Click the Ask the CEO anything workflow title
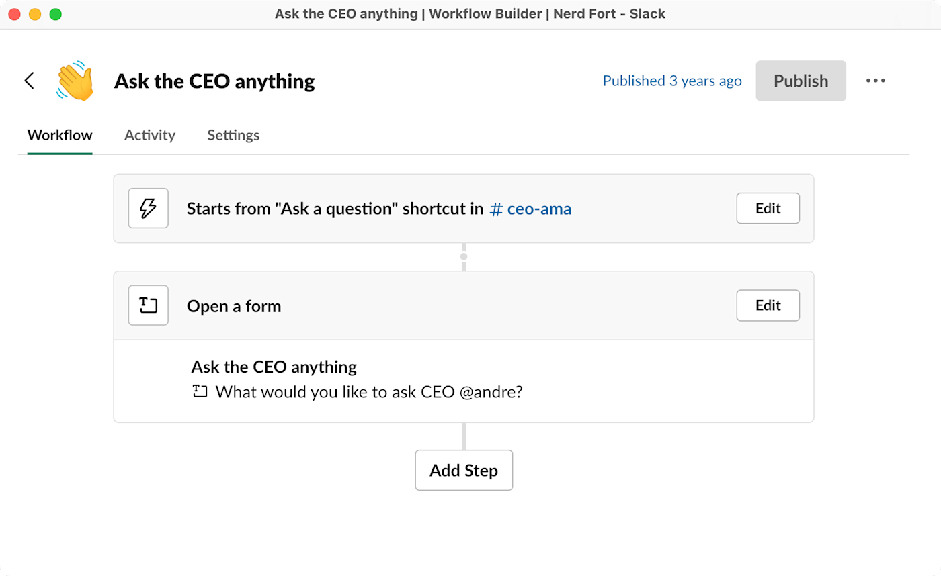The width and height of the screenshot is (941, 576). [x=214, y=81]
